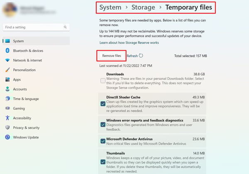Navigate to System in the breadcrumb

pos(110,7)
